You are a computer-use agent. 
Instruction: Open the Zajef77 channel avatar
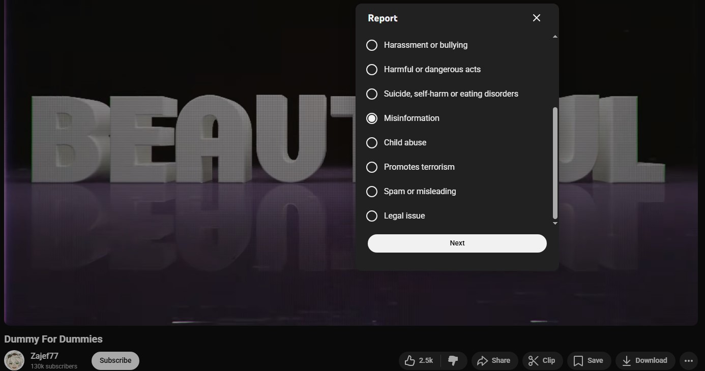coord(14,361)
